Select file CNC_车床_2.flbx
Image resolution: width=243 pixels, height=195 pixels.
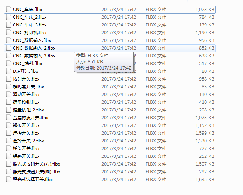click(30, 17)
